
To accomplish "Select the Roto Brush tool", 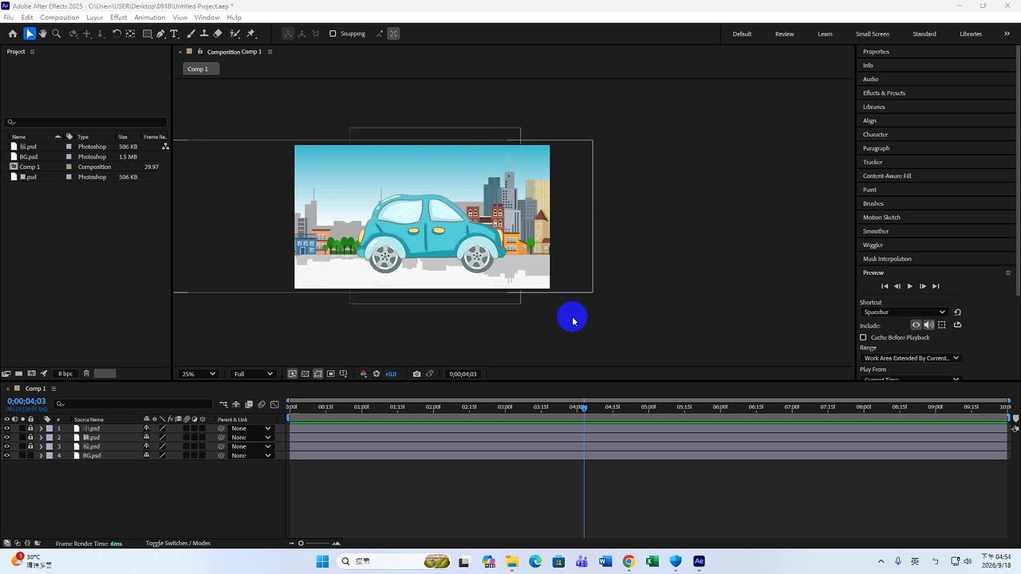I will tap(235, 33).
